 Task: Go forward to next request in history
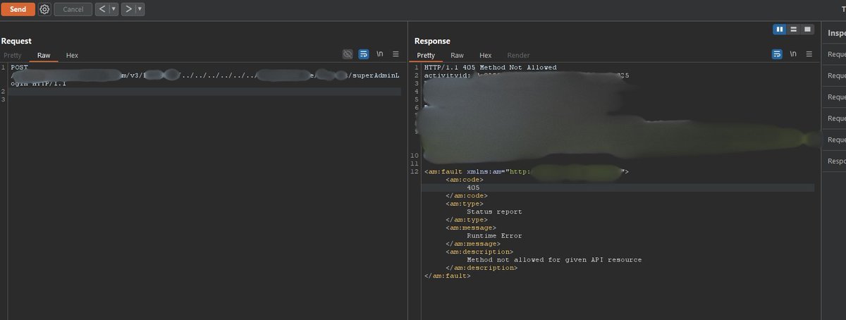[x=128, y=9]
